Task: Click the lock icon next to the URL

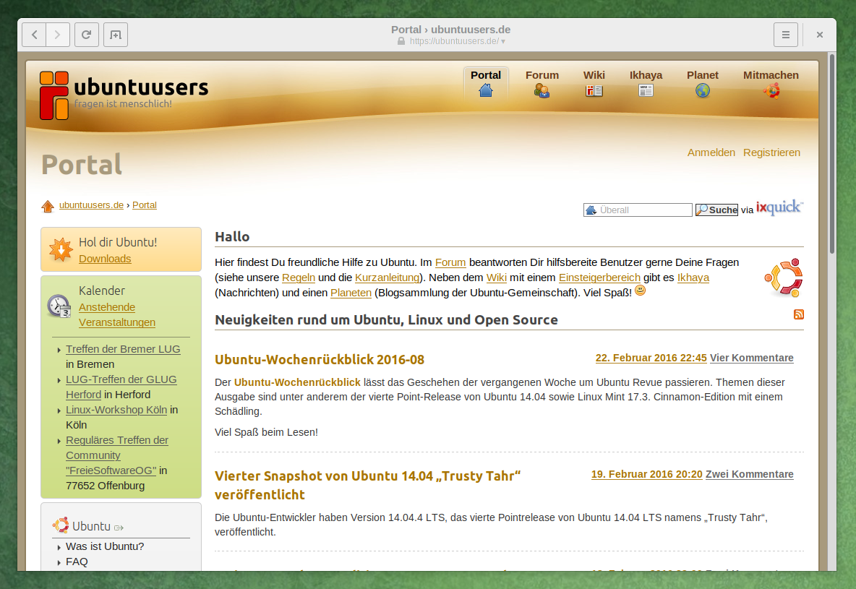Action: click(401, 41)
